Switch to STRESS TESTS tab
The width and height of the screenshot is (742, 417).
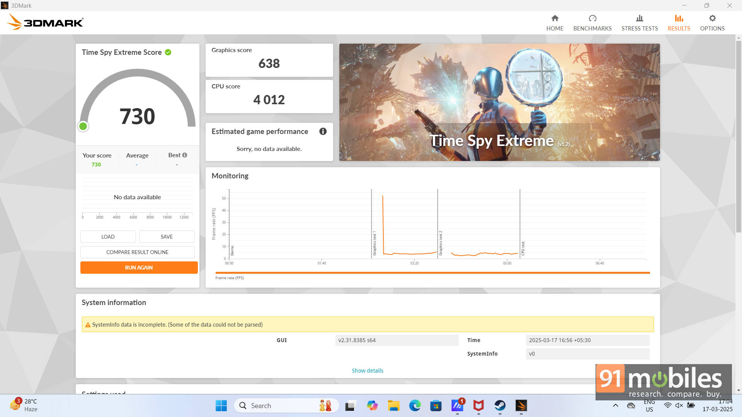click(x=639, y=23)
